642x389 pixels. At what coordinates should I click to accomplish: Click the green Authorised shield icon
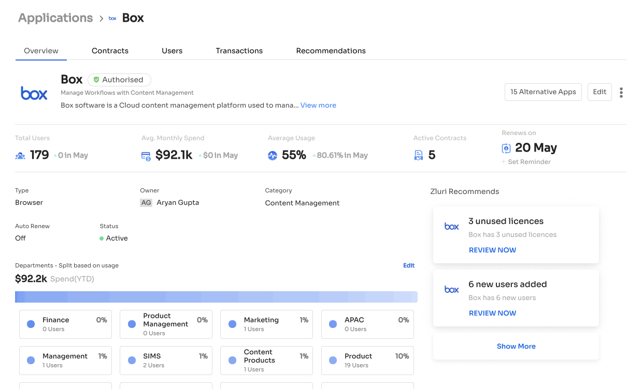click(96, 80)
